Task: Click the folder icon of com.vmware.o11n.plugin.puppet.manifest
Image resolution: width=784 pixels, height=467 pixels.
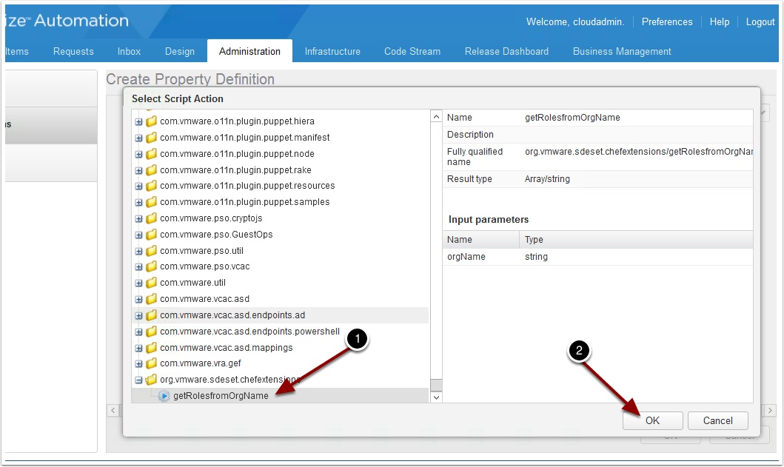Action: click(151, 138)
